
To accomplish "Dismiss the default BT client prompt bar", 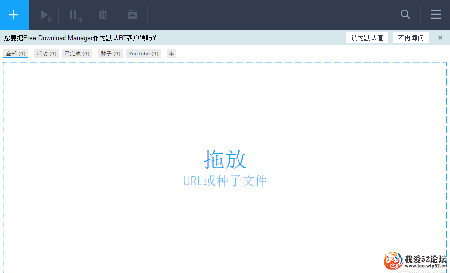I will (440, 38).
